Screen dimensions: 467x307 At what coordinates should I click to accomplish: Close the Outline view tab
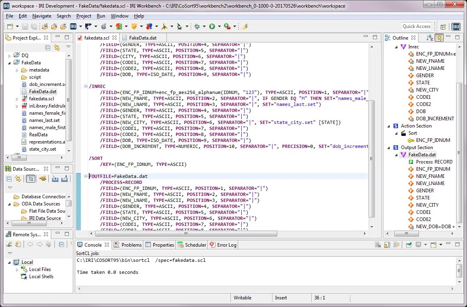click(413, 38)
